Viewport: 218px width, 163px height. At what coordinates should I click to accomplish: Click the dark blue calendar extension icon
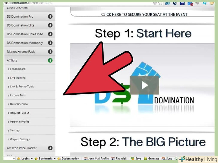pyautogui.click(x=182, y=3)
